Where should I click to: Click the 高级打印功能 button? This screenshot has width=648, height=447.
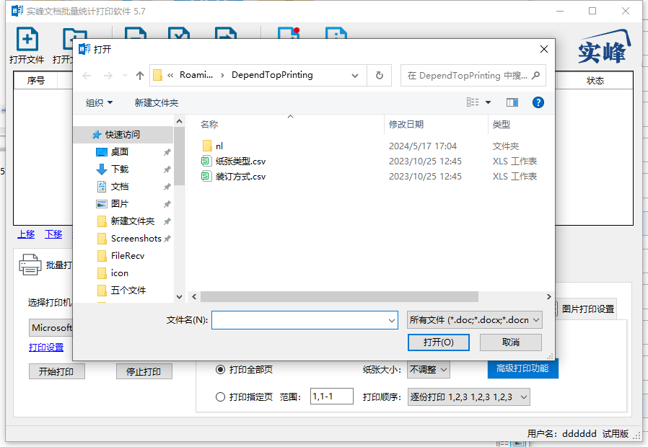522,368
